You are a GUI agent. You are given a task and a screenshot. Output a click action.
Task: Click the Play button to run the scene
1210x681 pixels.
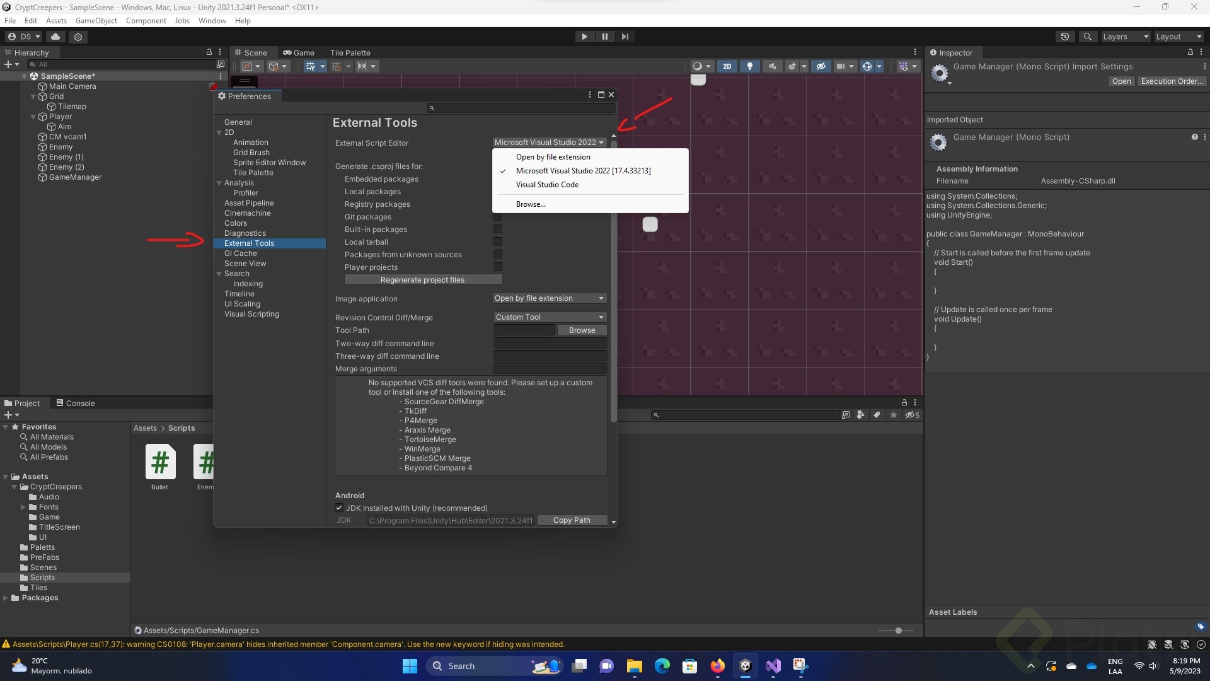(x=584, y=37)
